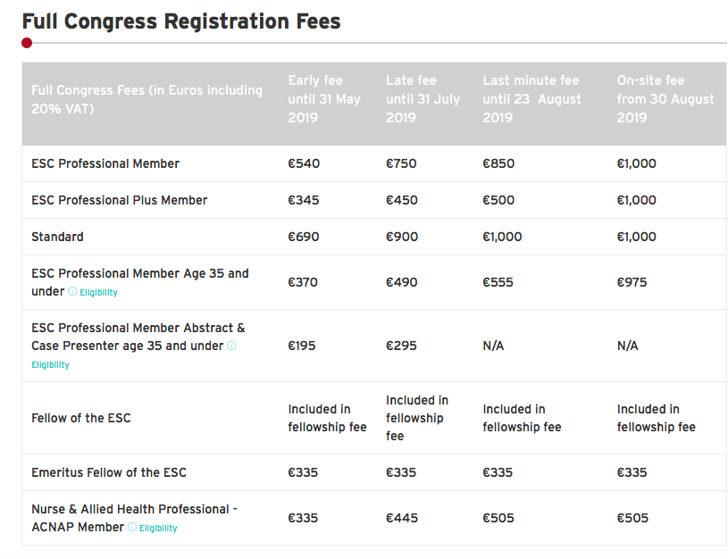Click the Emeritus Fellow of the ESC row label
Viewport: 728px width, 559px height.
[109, 472]
